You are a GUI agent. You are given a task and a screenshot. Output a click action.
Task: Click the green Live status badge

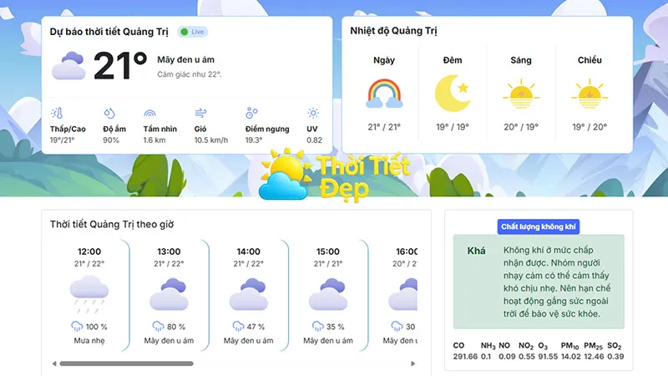[x=193, y=32]
